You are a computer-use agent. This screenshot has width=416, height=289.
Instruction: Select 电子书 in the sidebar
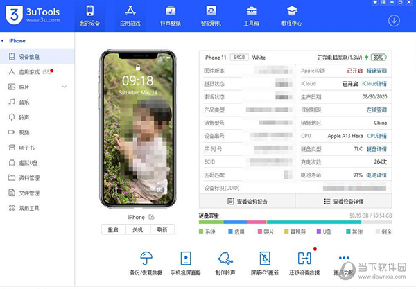click(x=37, y=148)
